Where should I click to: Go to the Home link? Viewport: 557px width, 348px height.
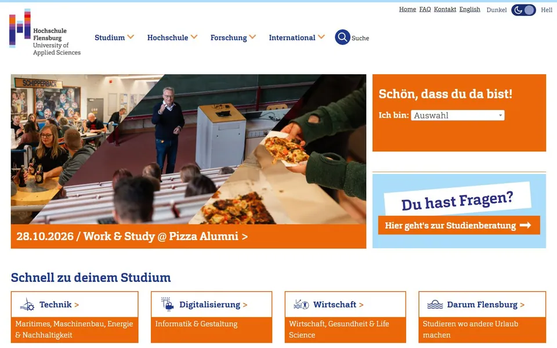(407, 9)
